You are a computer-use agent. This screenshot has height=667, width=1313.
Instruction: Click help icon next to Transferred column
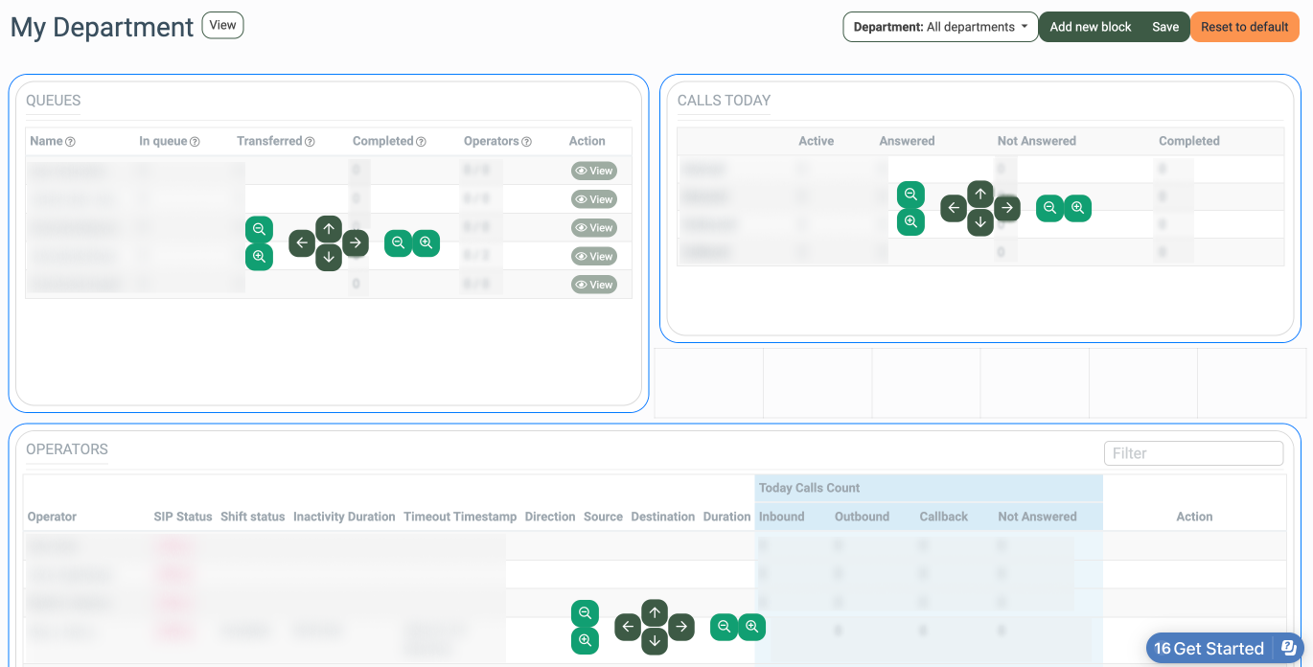310,142
